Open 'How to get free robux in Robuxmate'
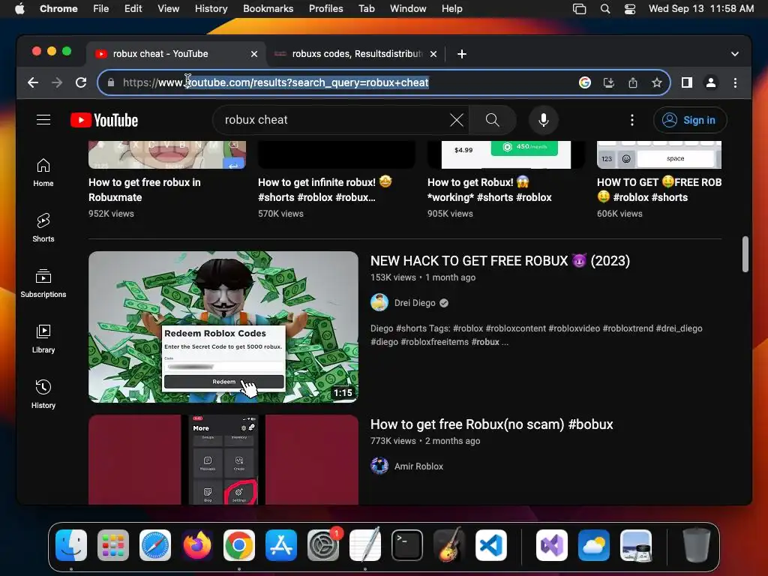Image resolution: width=768 pixels, height=576 pixels. coord(145,190)
